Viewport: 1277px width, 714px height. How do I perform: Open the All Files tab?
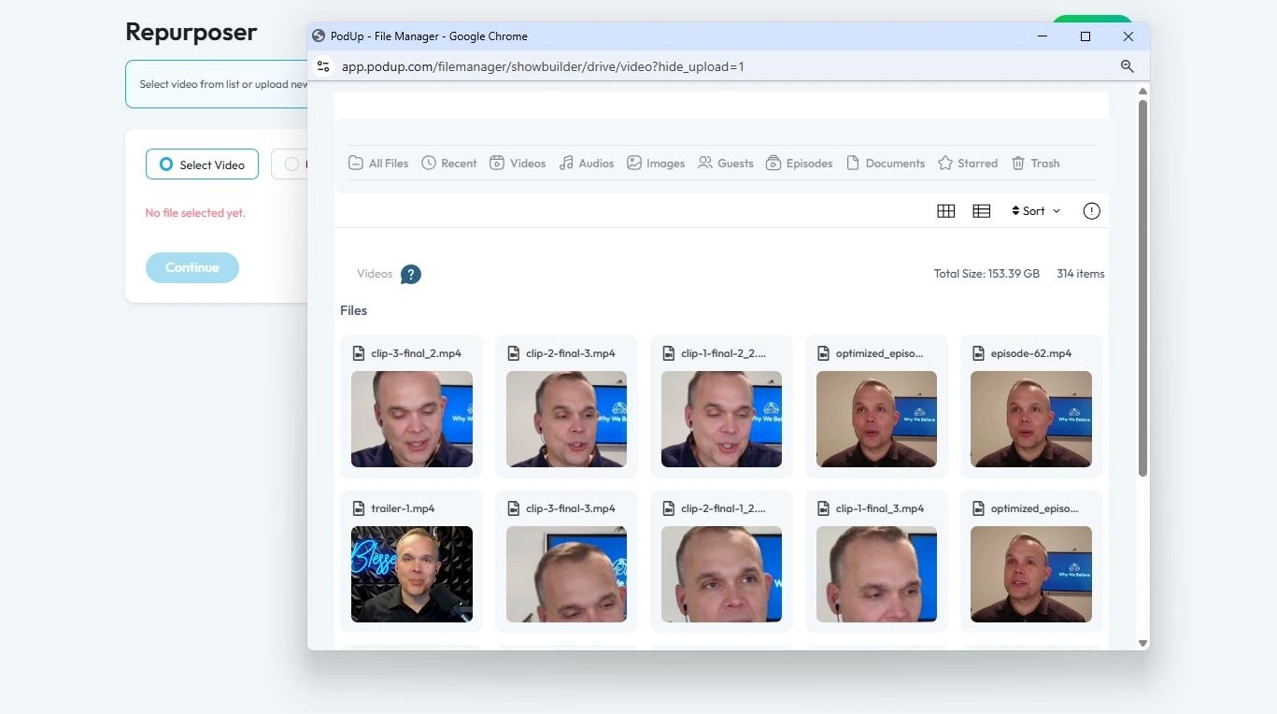378,163
